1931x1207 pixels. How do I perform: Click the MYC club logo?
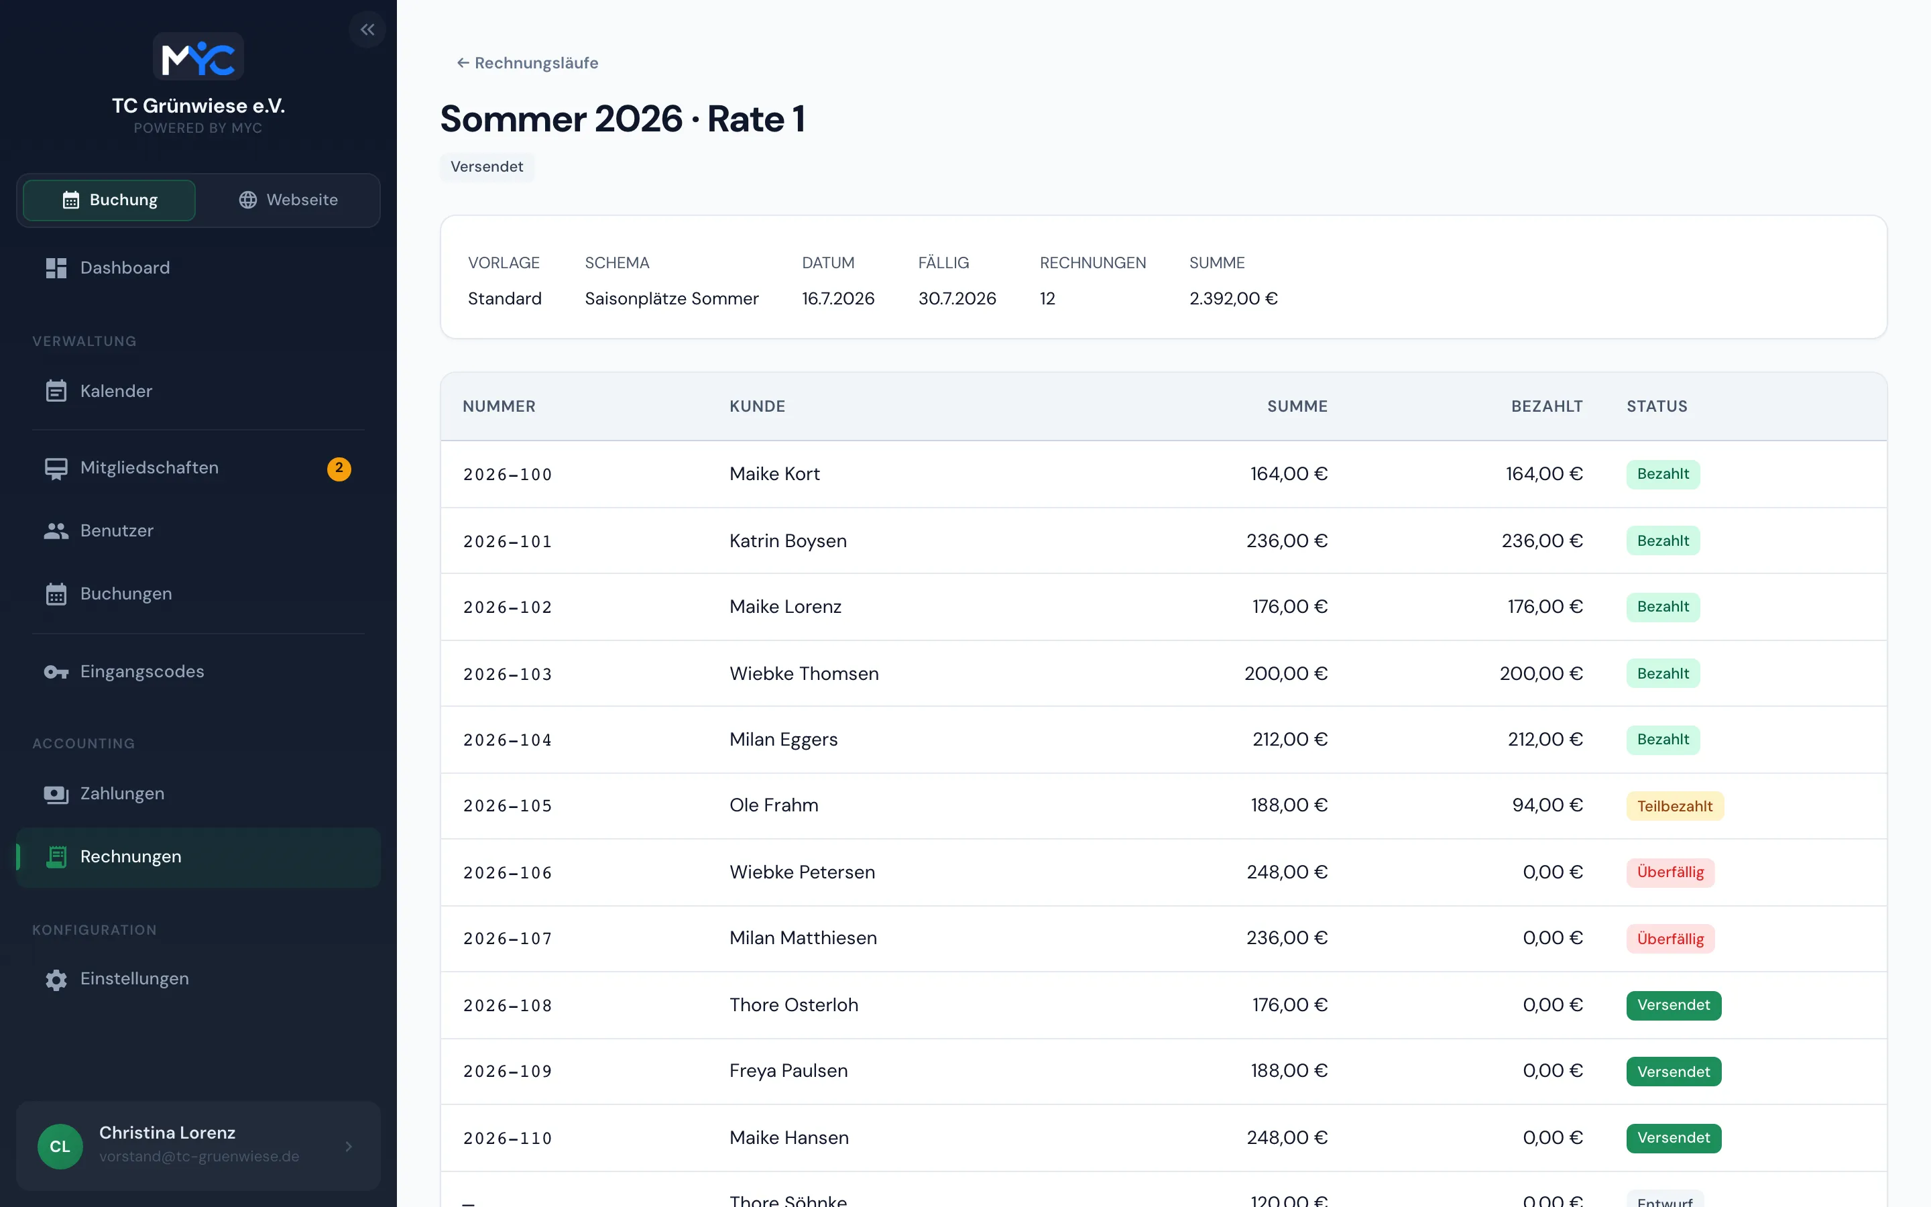tap(198, 57)
